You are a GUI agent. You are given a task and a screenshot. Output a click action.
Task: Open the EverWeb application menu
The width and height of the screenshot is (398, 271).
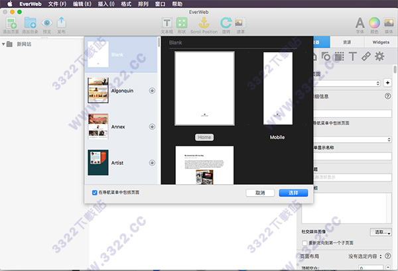click(31, 4)
